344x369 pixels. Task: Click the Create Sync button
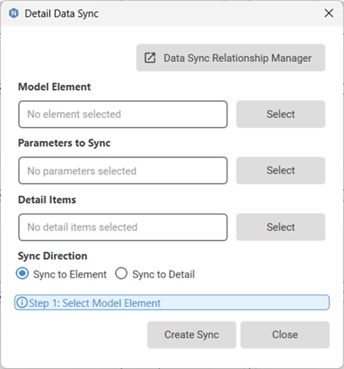(192, 335)
